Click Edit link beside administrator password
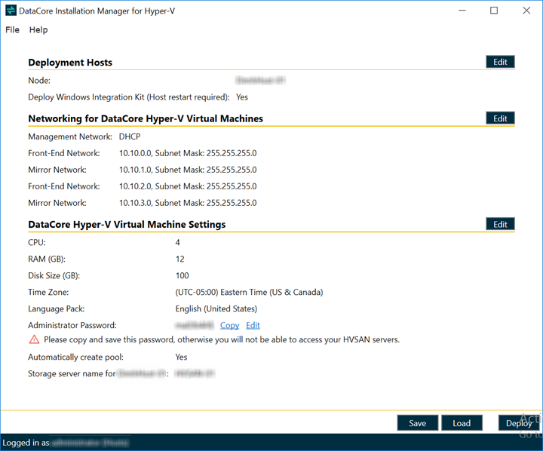Image resolution: width=543 pixels, height=451 pixels. point(253,326)
